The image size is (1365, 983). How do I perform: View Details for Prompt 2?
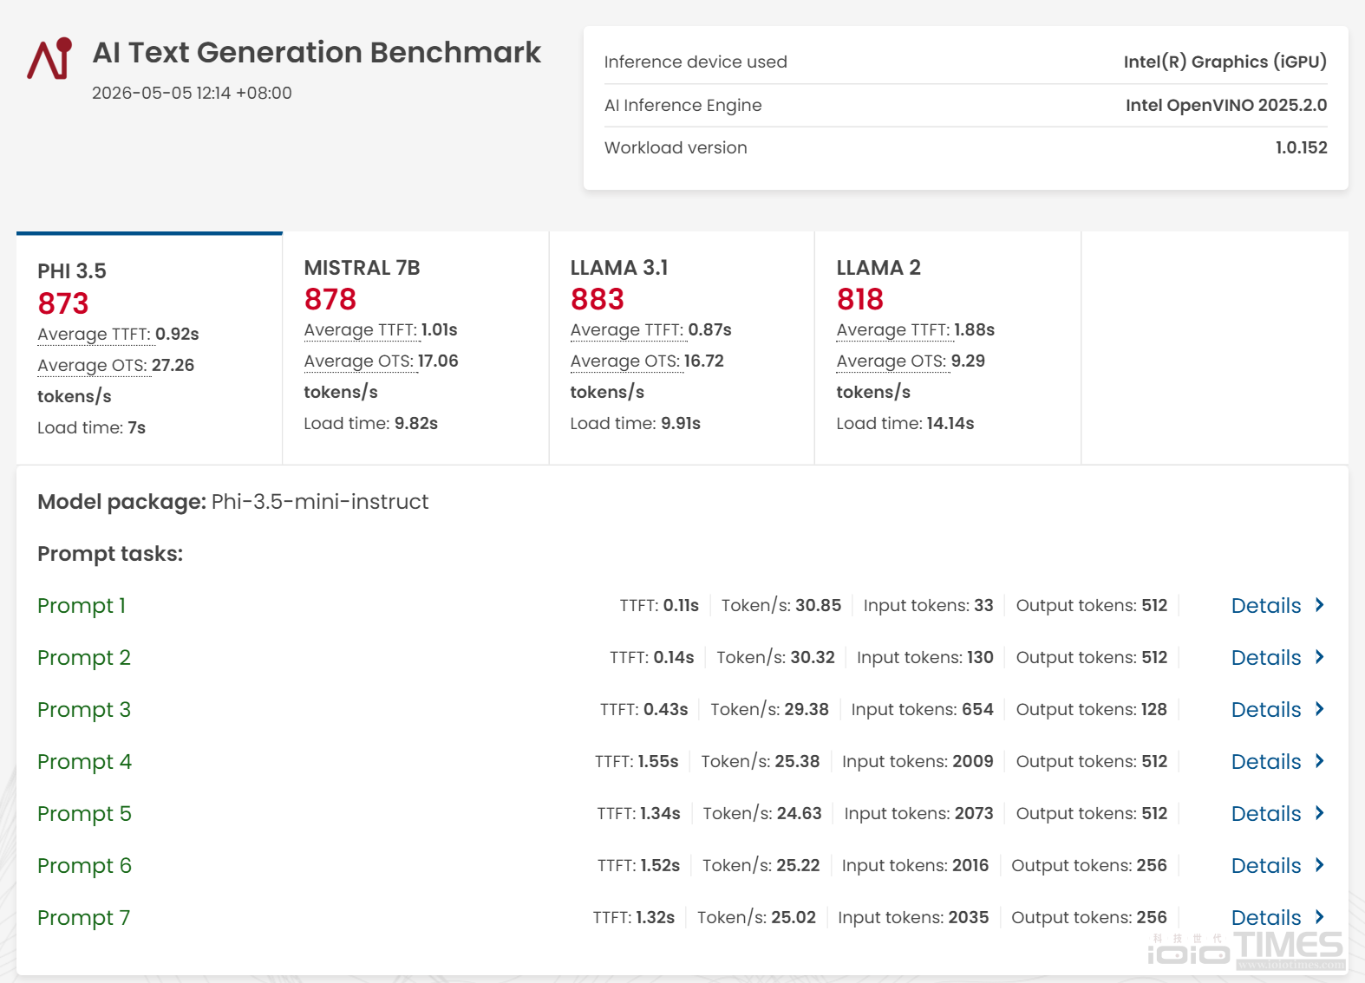coord(1266,658)
